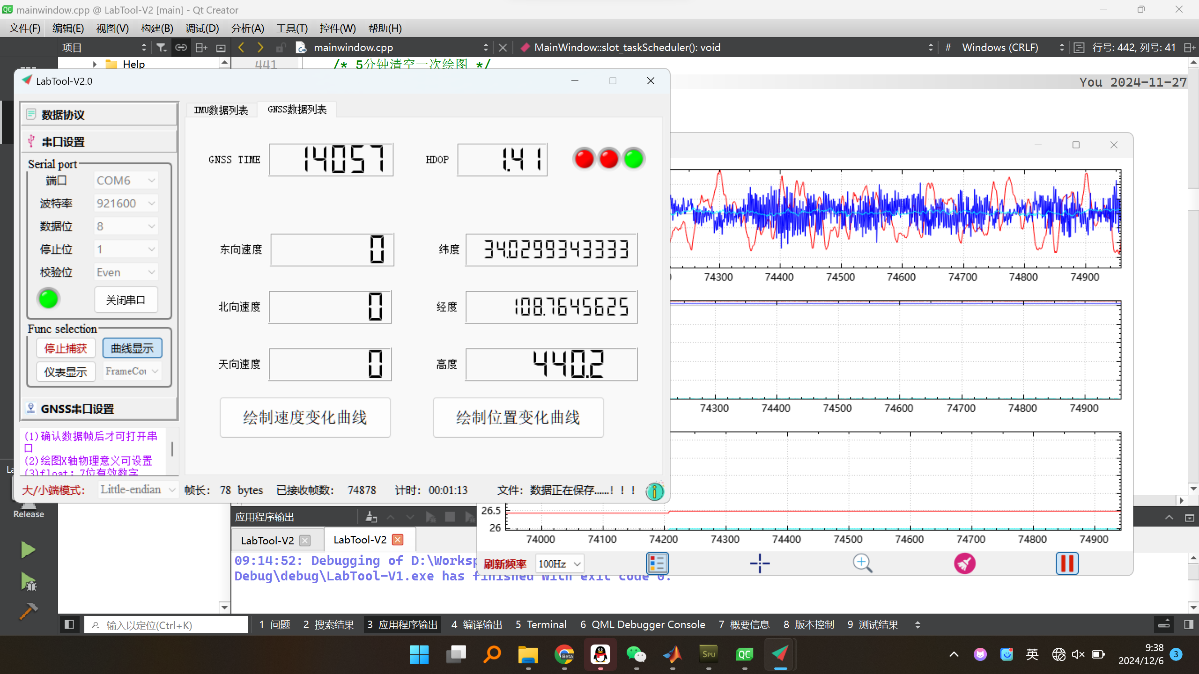1199x674 pixels.
Task: Start debugging with the bug play icon
Action: pyautogui.click(x=28, y=582)
